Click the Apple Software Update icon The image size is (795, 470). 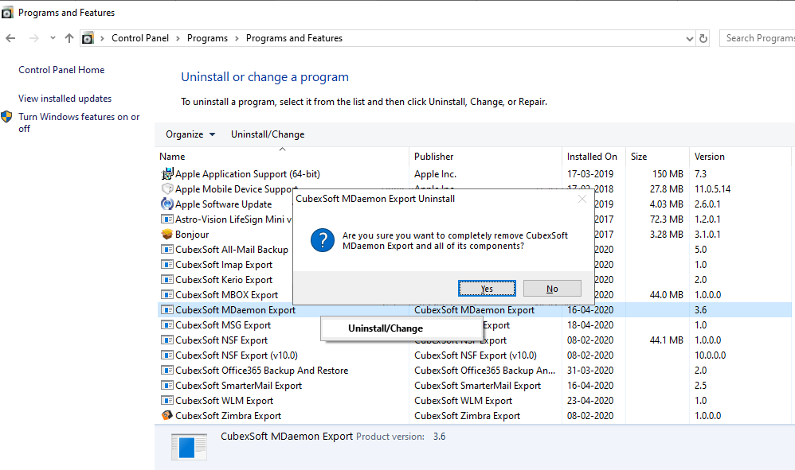[x=166, y=204]
